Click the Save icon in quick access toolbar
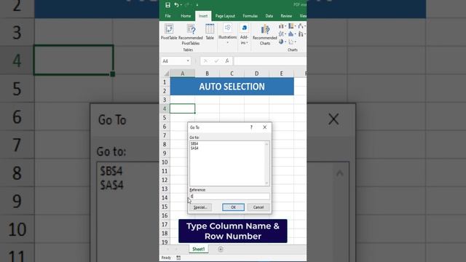466x262 pixels. pyautogui.click(x=167, y=5)
